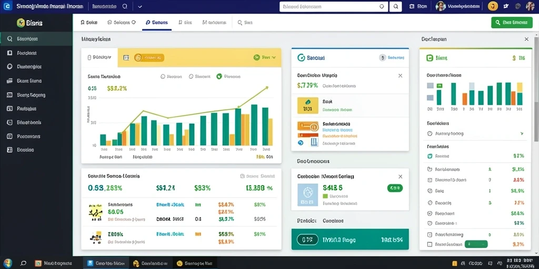Screen dimensions: 539x269
Task: Select the highlighted first item in the left sidebar
Action: (36, 39)
